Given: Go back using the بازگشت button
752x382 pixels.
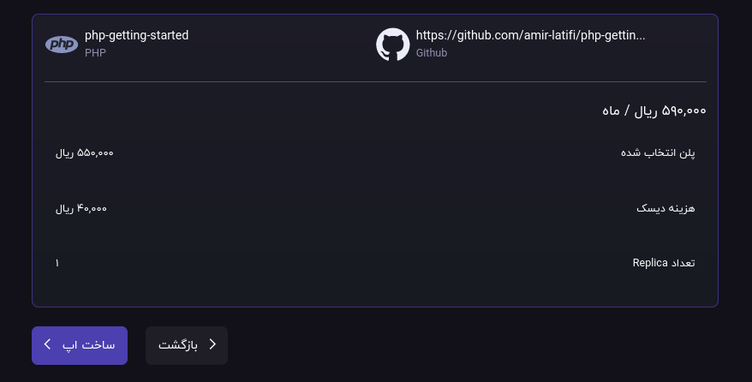Looking at the screenshot, I should coord(187,345).
